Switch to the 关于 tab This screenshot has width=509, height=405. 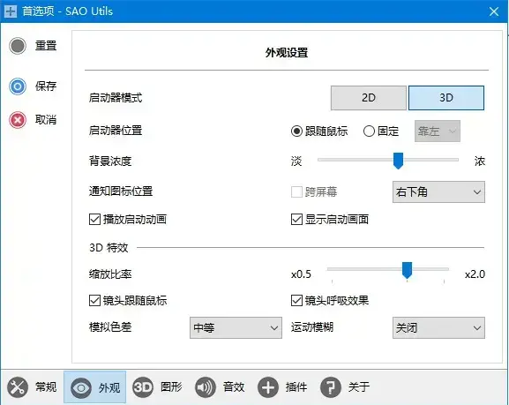pos(345,387)
